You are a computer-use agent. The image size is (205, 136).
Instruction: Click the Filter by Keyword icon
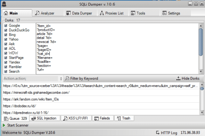click(67, 78)
